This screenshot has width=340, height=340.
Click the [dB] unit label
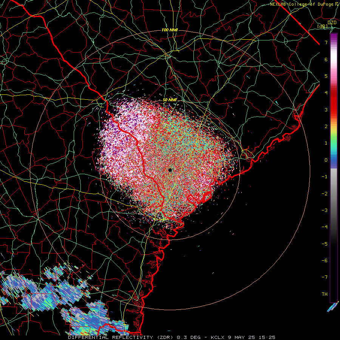pos(323,26)
